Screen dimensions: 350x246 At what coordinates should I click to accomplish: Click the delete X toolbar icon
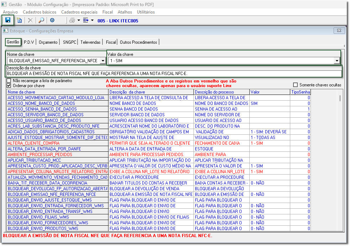(30, 20)
